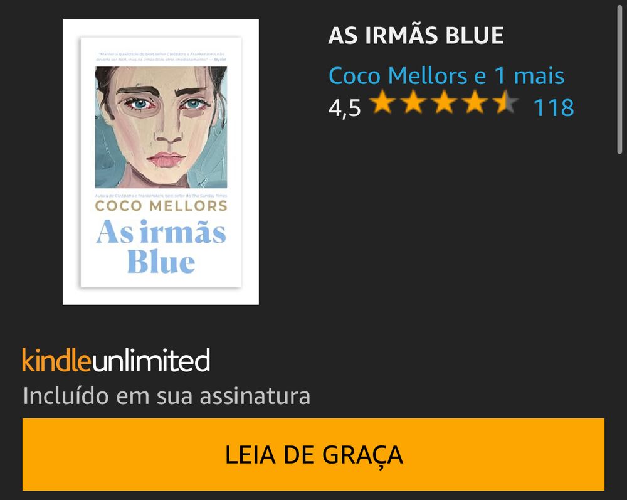This screenshot has height=500, width=627.
Task: Click the COCO MELLORS name on the cover
Action: click(x=161, y=206)
